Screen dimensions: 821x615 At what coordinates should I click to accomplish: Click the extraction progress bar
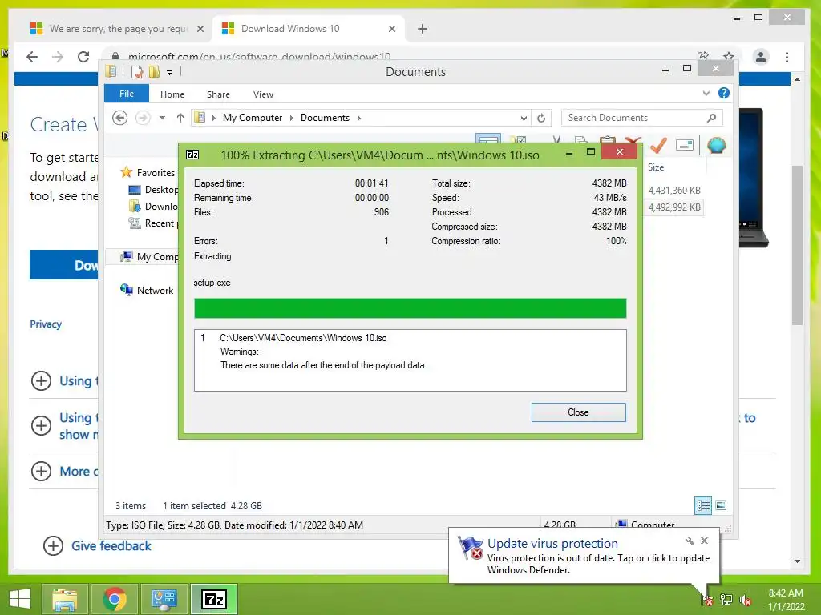[x=410, y=308]
